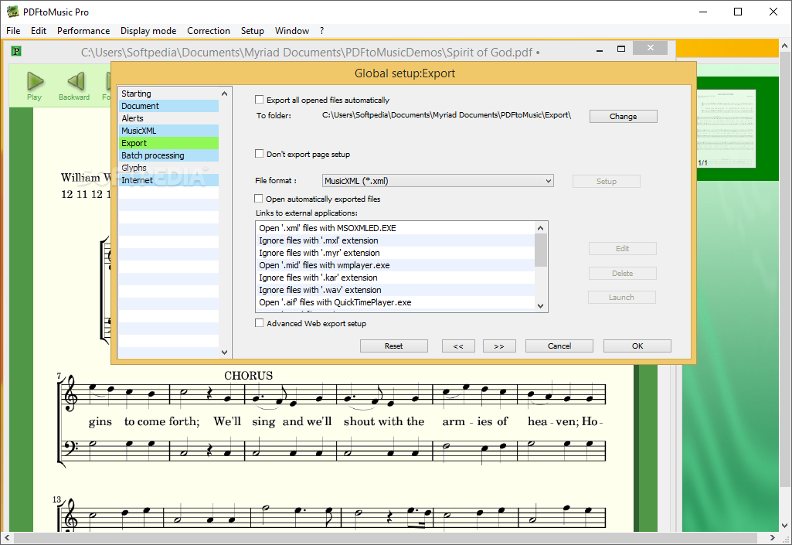Select "Open '.mid' files with wmplayer.exe" entry
The height and width of the screenshot is (545, 792).
point(396,265)
